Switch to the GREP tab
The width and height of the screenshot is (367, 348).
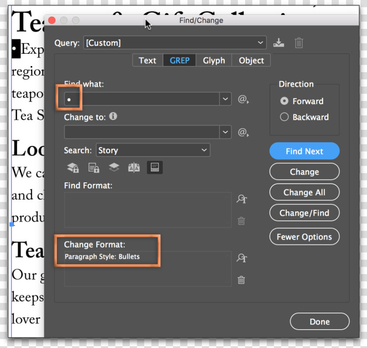click(x=180, y=60)
